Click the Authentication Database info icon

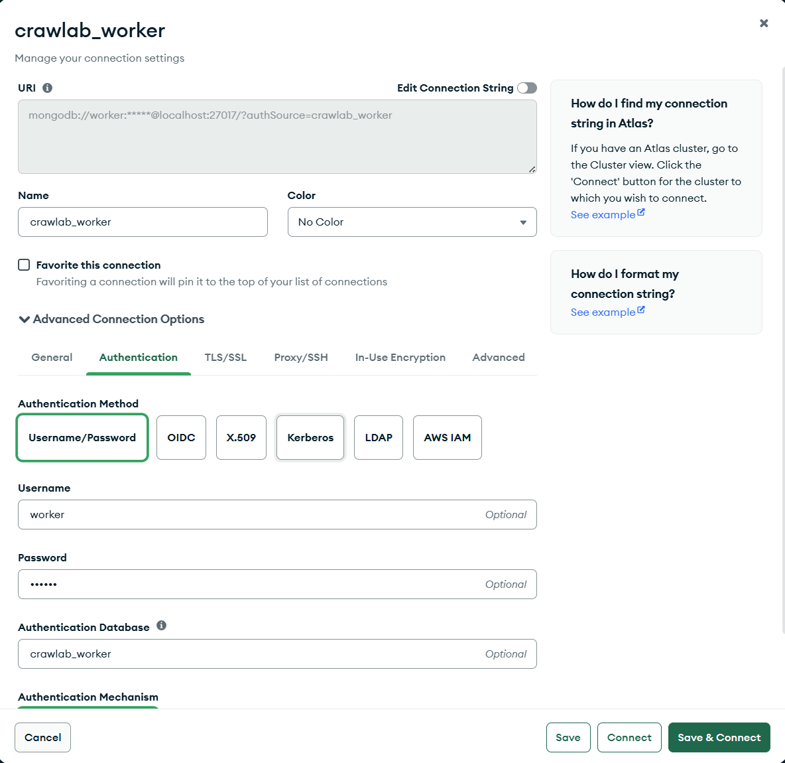[161, 625]
